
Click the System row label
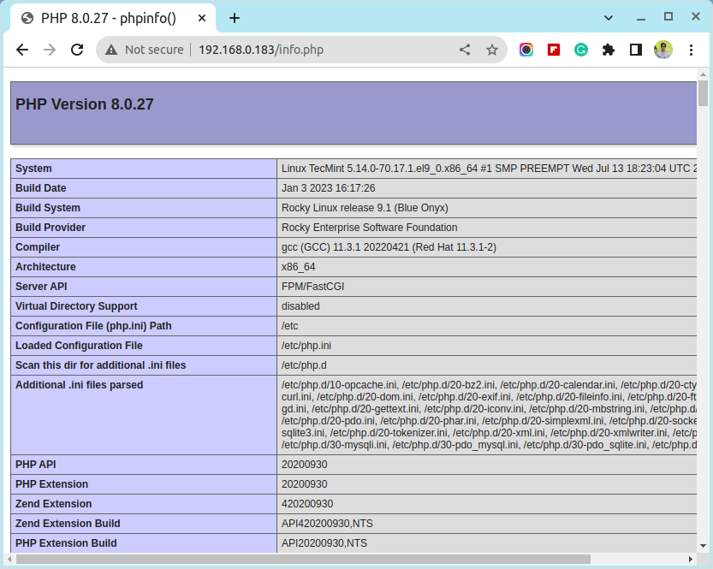[x=33, y=169]
